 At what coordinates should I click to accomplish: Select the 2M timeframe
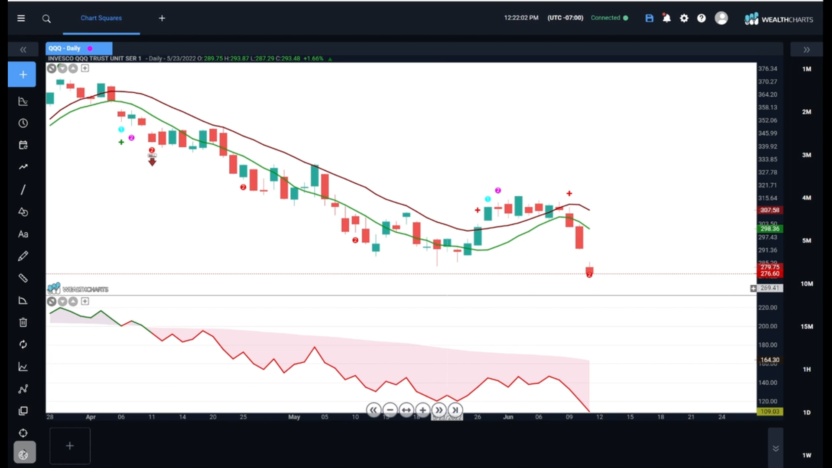coord(806,112)
